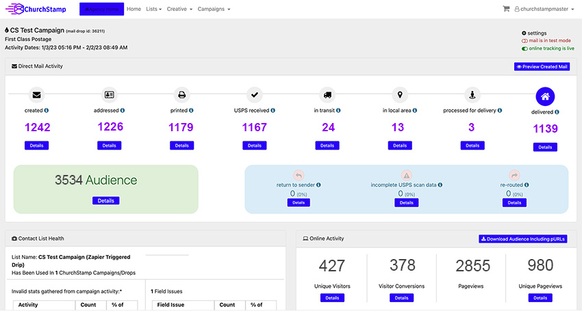Click the ChurchStamp logo
Viewport: 582px width, 311px height.
coord(36,9)
